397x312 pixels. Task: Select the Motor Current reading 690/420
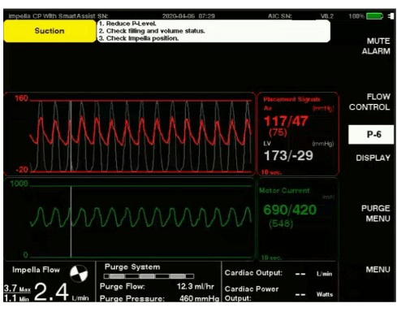coord(290,210)
